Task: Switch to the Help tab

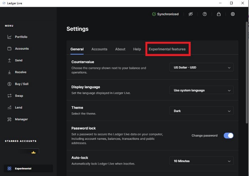Action: tap(137, 49)
